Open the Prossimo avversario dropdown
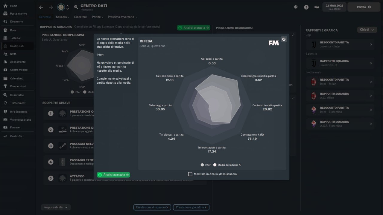Image resolution: width=383 pixels, height=215 pixels. pos(123,17)
